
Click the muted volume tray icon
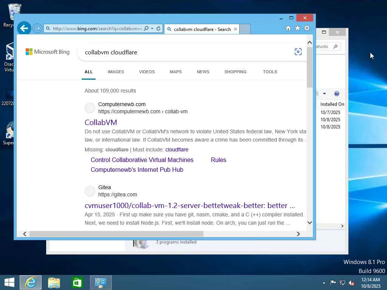[352, 282]
